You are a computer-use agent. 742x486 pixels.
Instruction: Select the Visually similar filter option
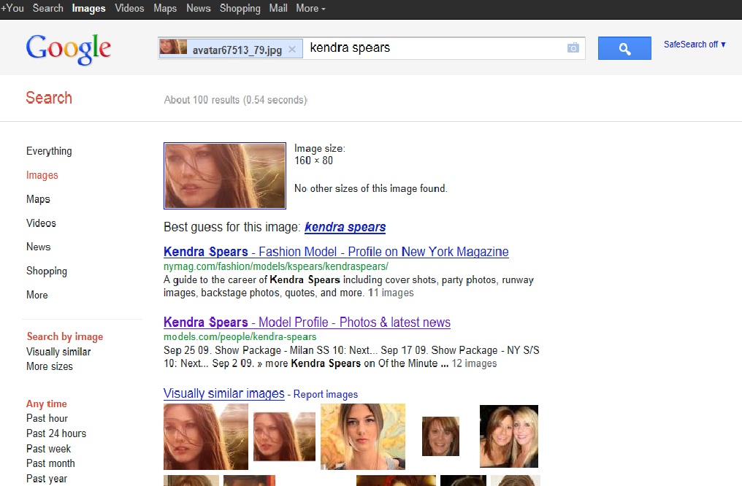[x=58, y=352]
